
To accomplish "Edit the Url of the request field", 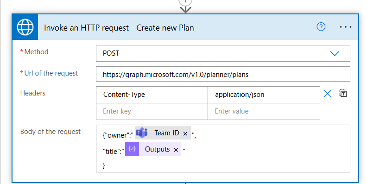I will [x=223, y=74].
